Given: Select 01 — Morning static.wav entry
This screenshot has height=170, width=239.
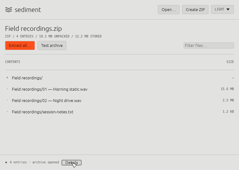Looking at the screenshot, I should coord(119,89).
